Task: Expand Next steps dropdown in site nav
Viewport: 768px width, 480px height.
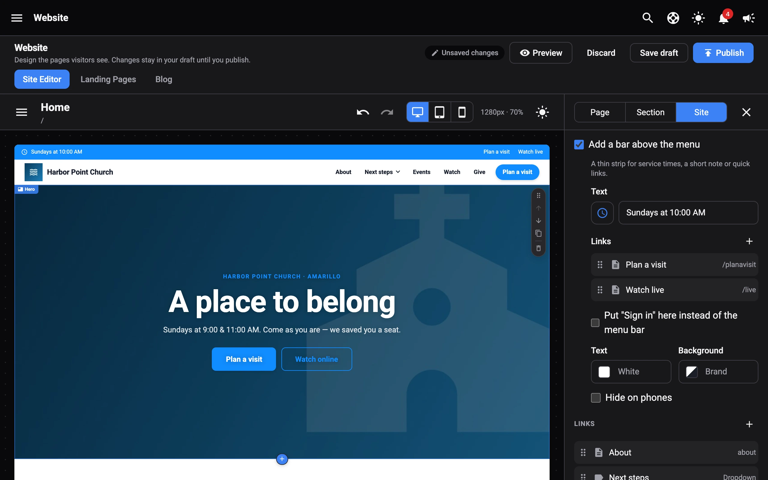Action: click(382, 172)
